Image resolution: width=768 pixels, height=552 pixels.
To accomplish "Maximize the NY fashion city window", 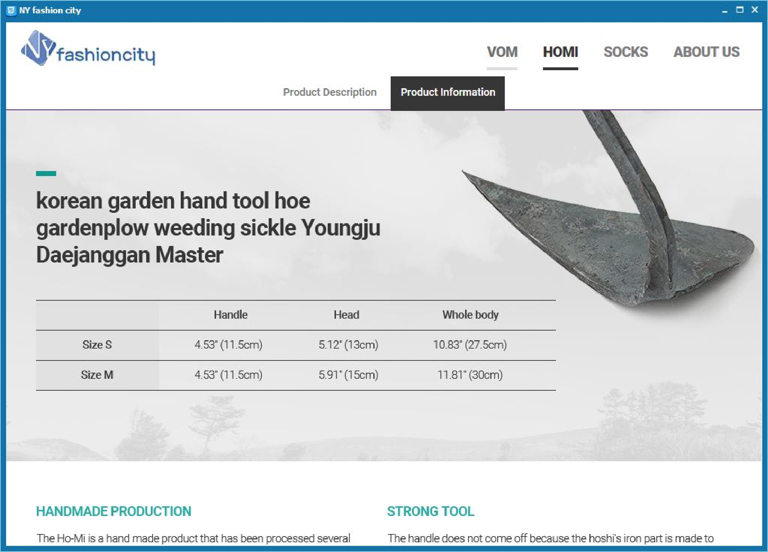I will [x=740, y=10].
